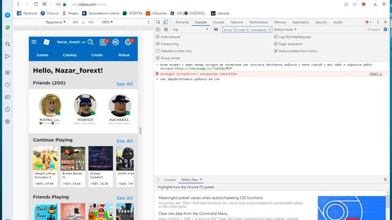Toggle Hide network checkbox
This screenshot has height=220, width=392.
(157, 37)
